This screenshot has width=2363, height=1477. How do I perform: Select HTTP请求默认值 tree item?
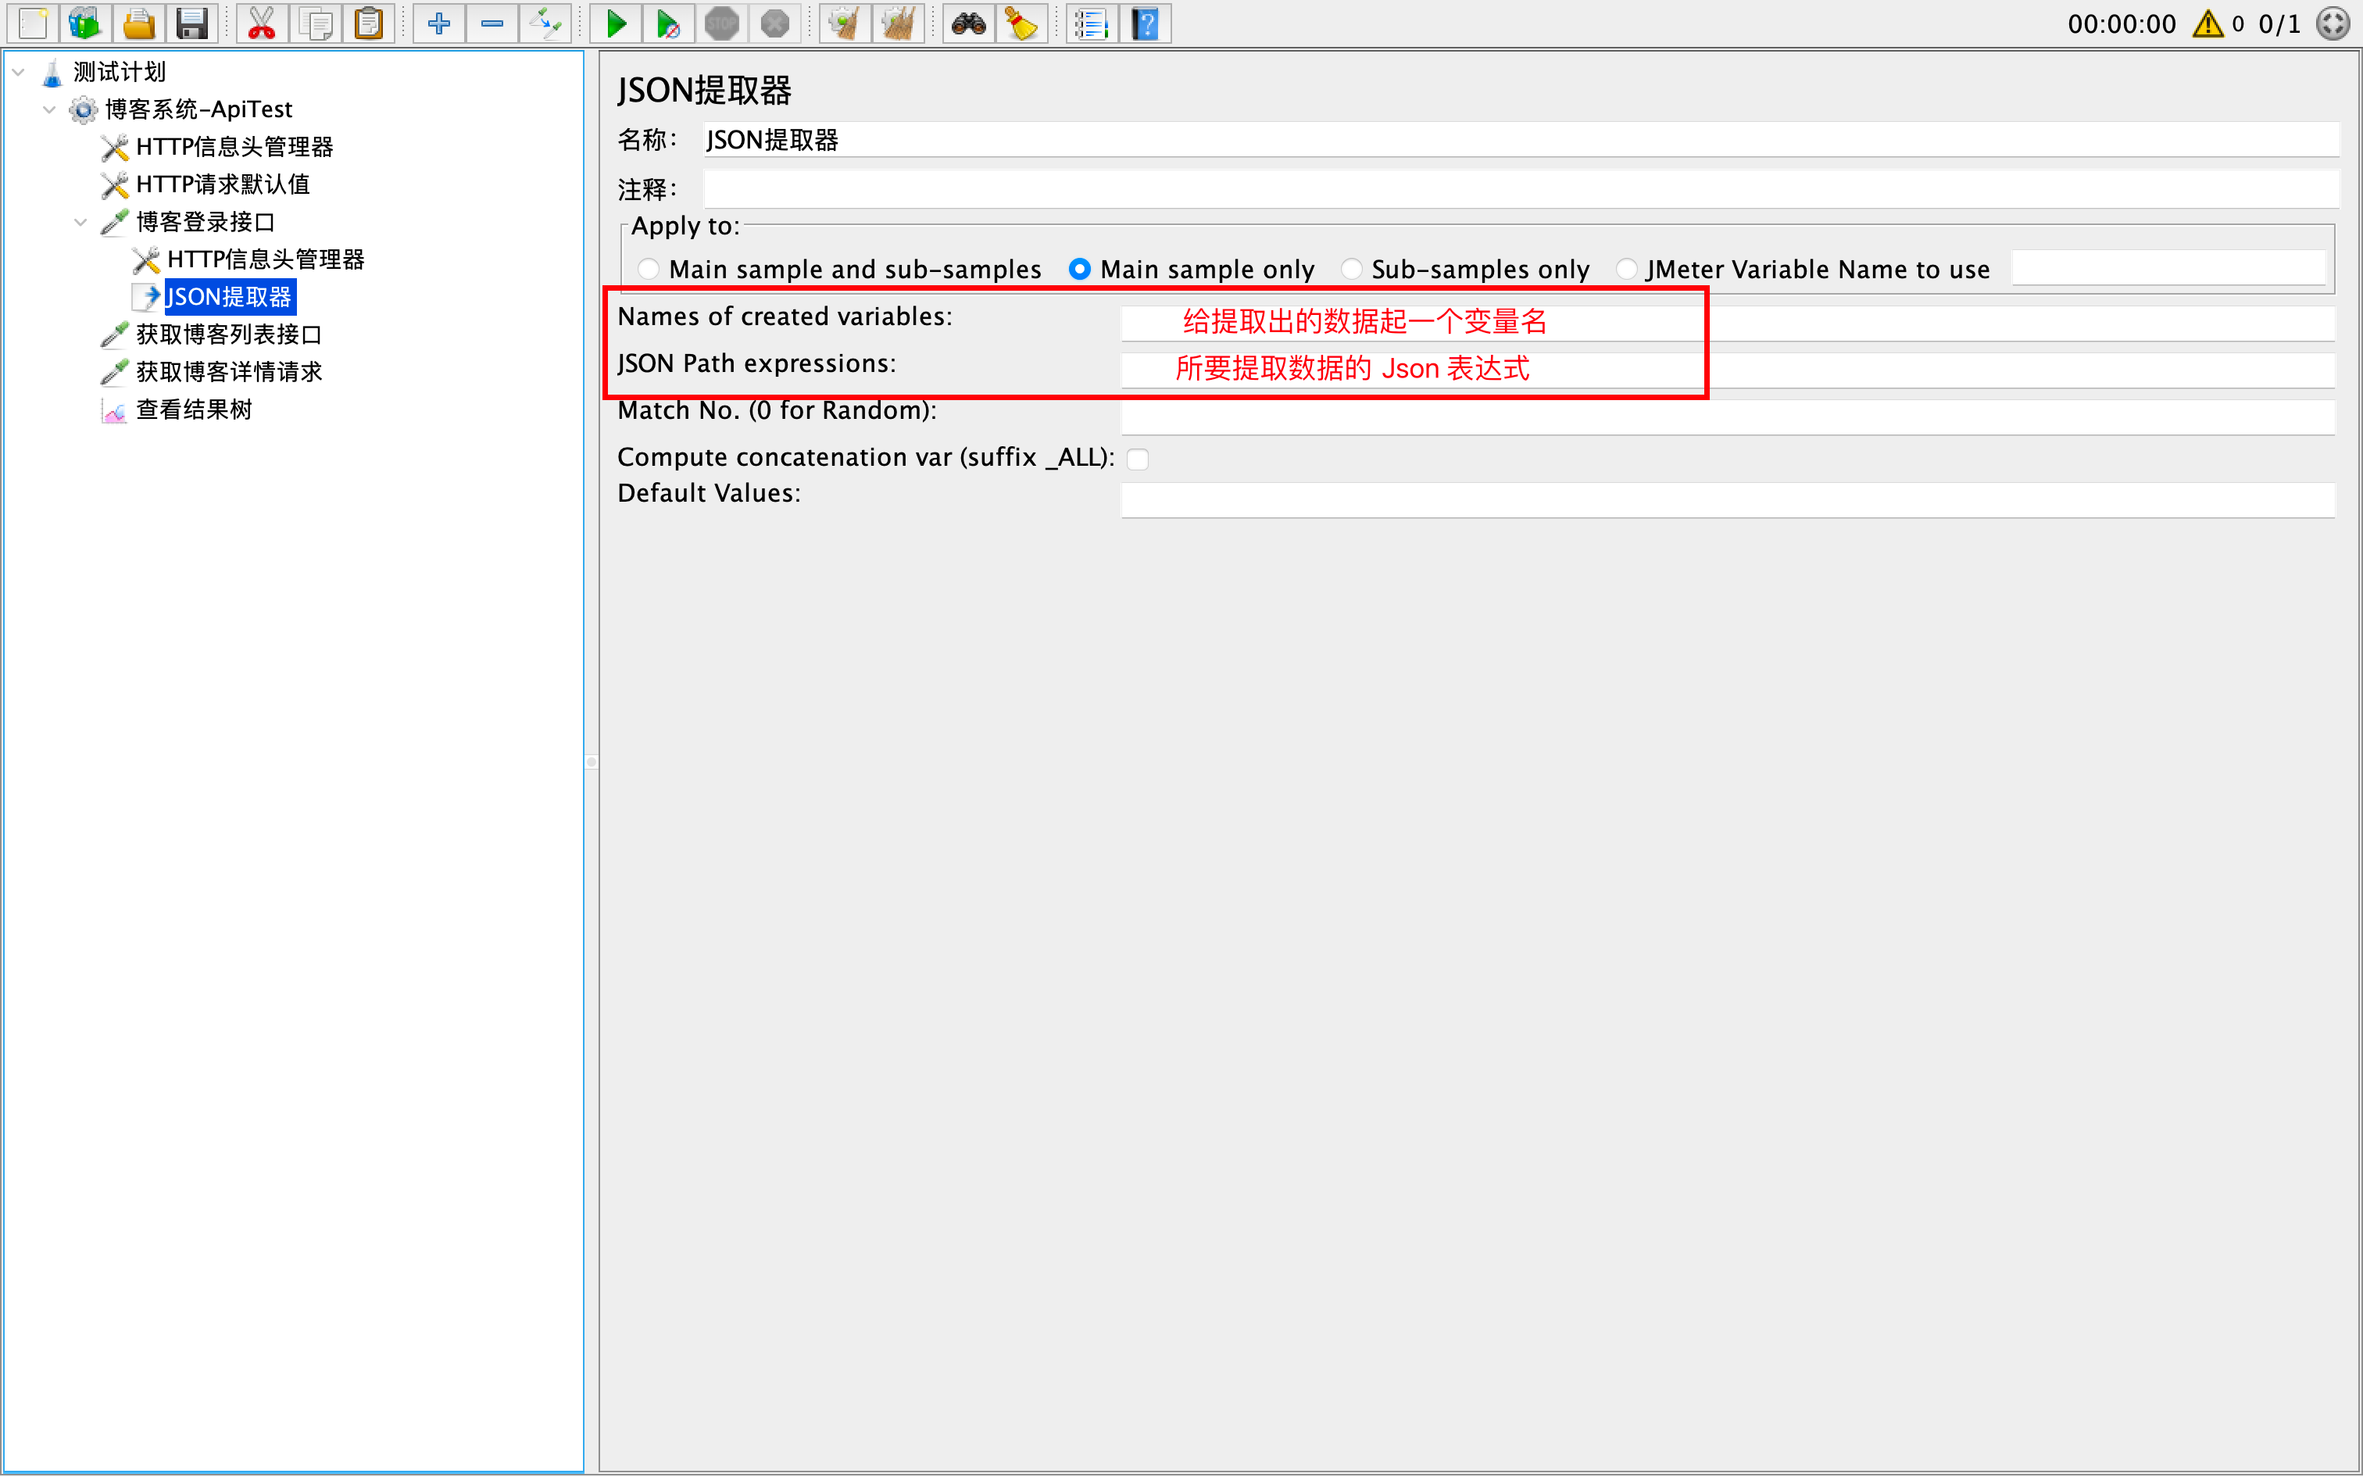coord(223,184)
